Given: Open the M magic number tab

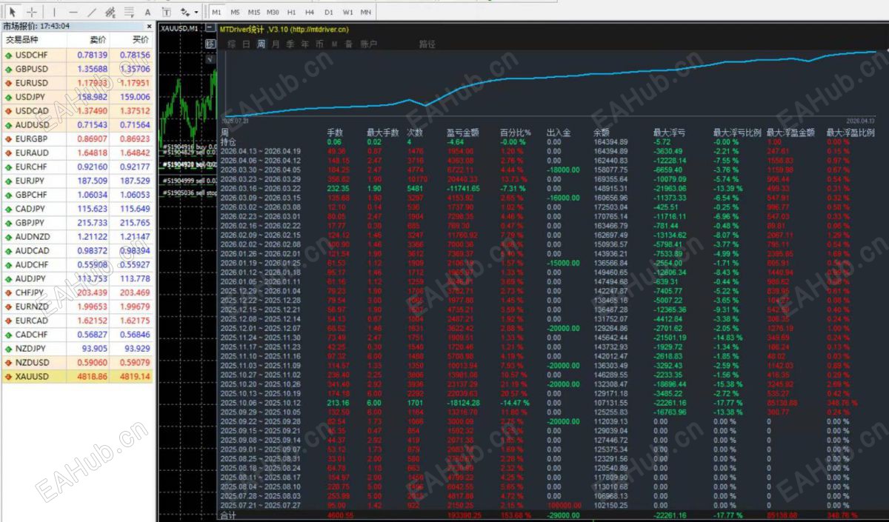Looking at the screenshot, I should click(334, 44).
